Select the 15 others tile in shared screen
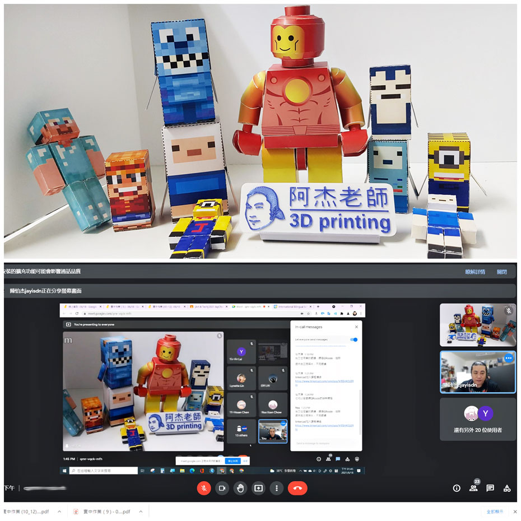Viewport: 521px width, 521px height. click(x=241, y=431)
